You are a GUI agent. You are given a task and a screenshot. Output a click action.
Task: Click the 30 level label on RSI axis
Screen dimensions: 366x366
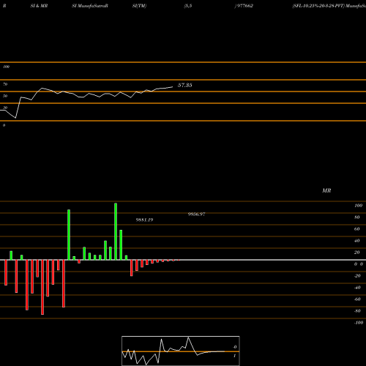click(5, 108)
